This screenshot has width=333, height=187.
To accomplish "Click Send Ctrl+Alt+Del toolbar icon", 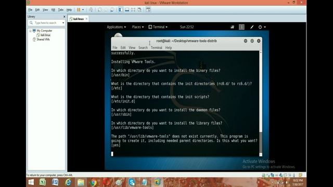I will point(91,10).
